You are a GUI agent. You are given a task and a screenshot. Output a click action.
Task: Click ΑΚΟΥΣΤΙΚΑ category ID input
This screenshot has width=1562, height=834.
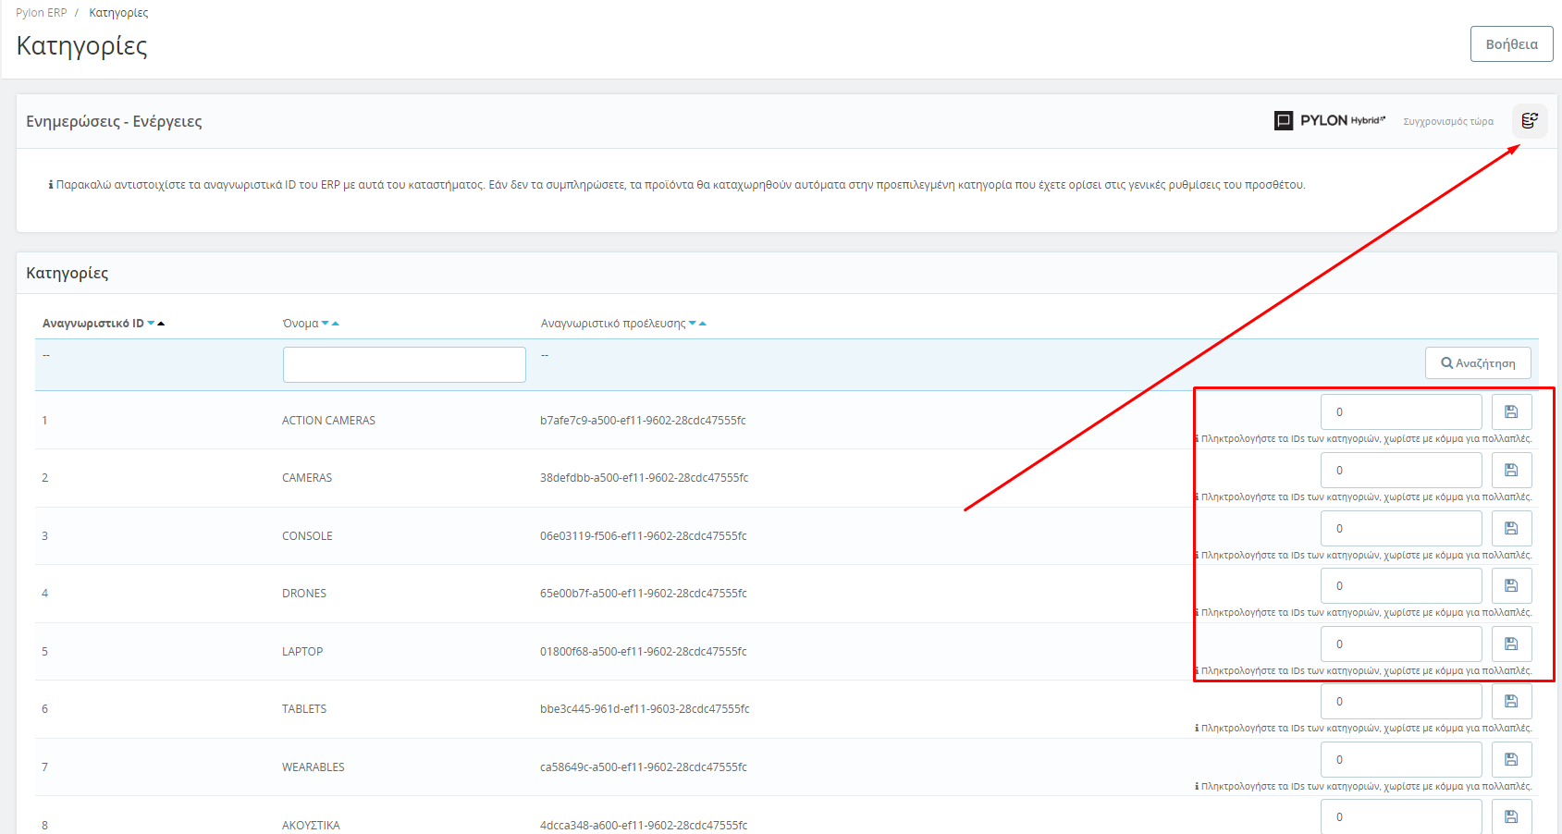(1401, 817)
